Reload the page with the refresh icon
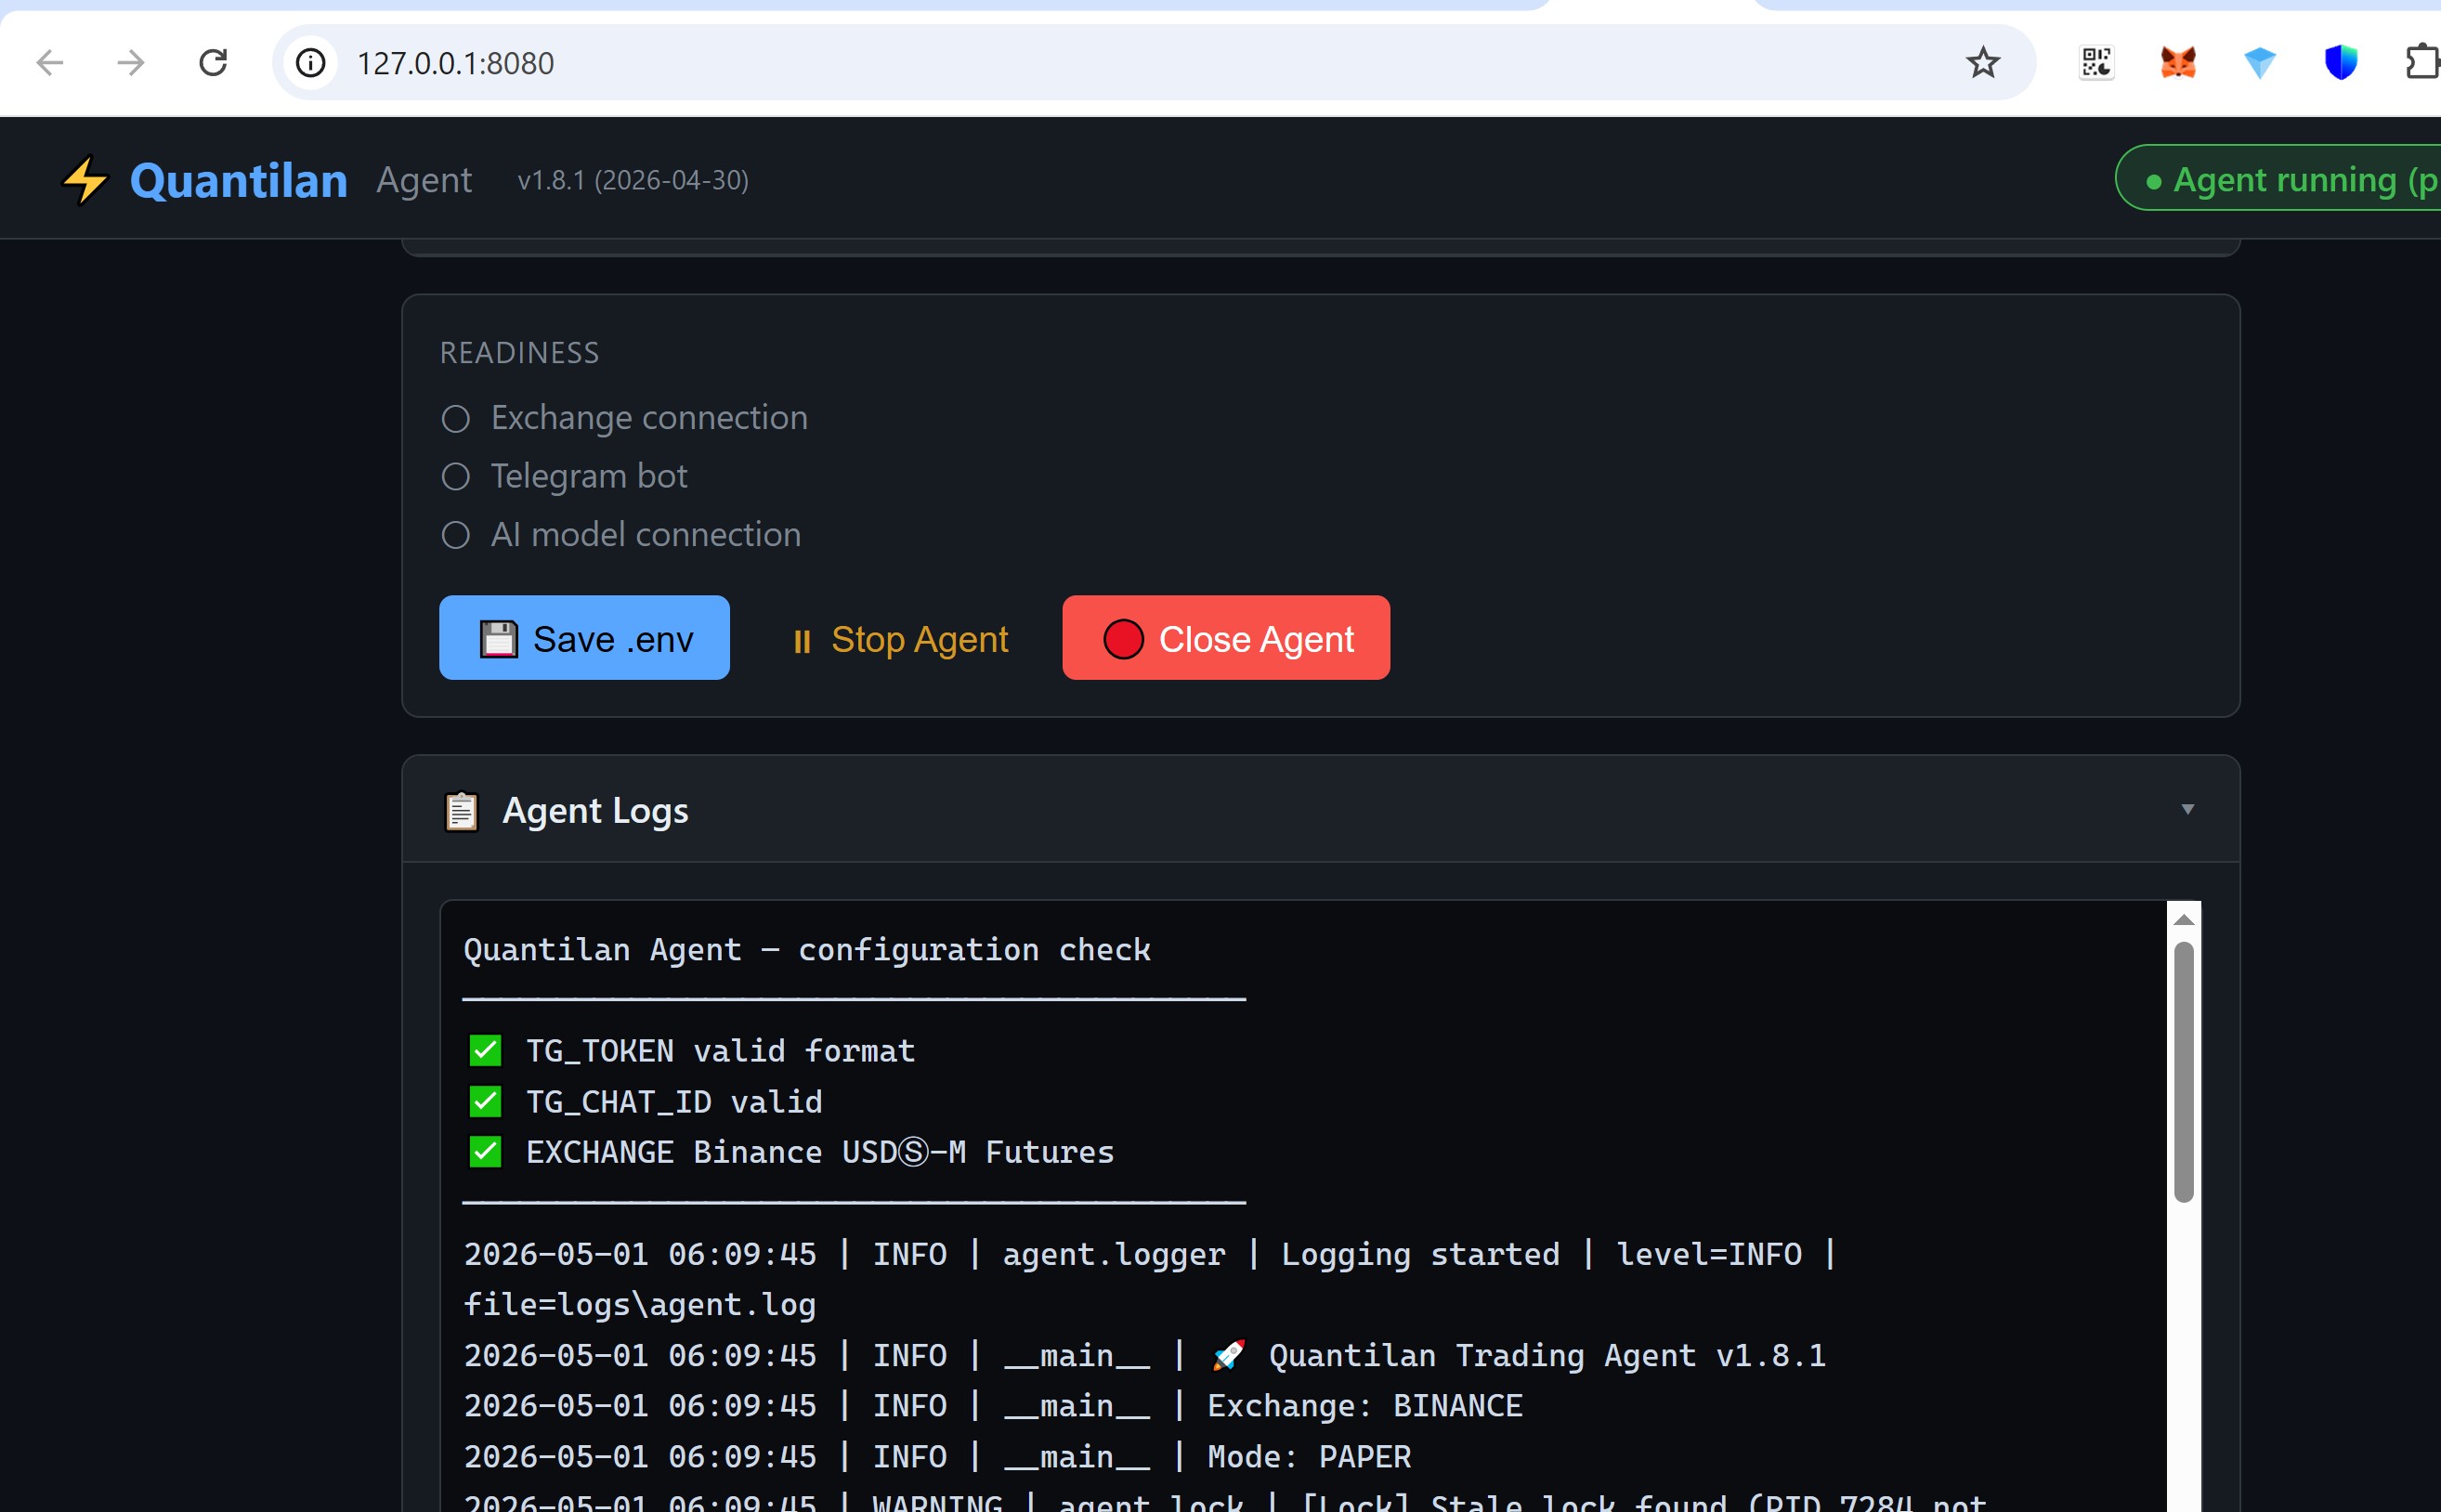This screenshot has width=2441, height=1512. (x=213, y=63)
